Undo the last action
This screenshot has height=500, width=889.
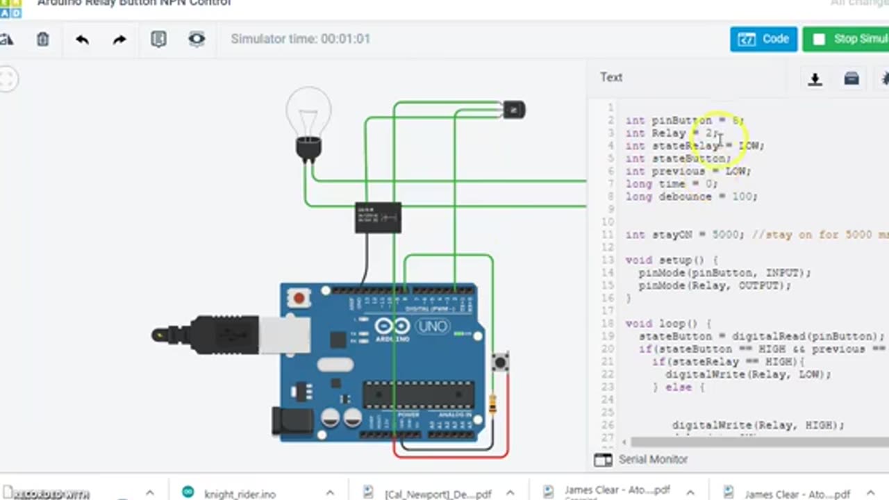[82, 40]
